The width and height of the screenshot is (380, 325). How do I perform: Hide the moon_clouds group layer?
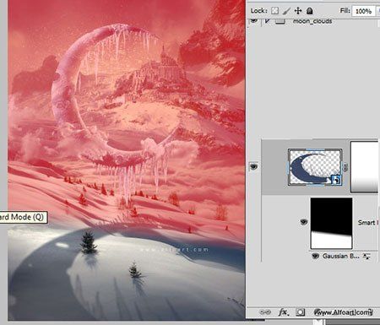[x=254, y=20]
